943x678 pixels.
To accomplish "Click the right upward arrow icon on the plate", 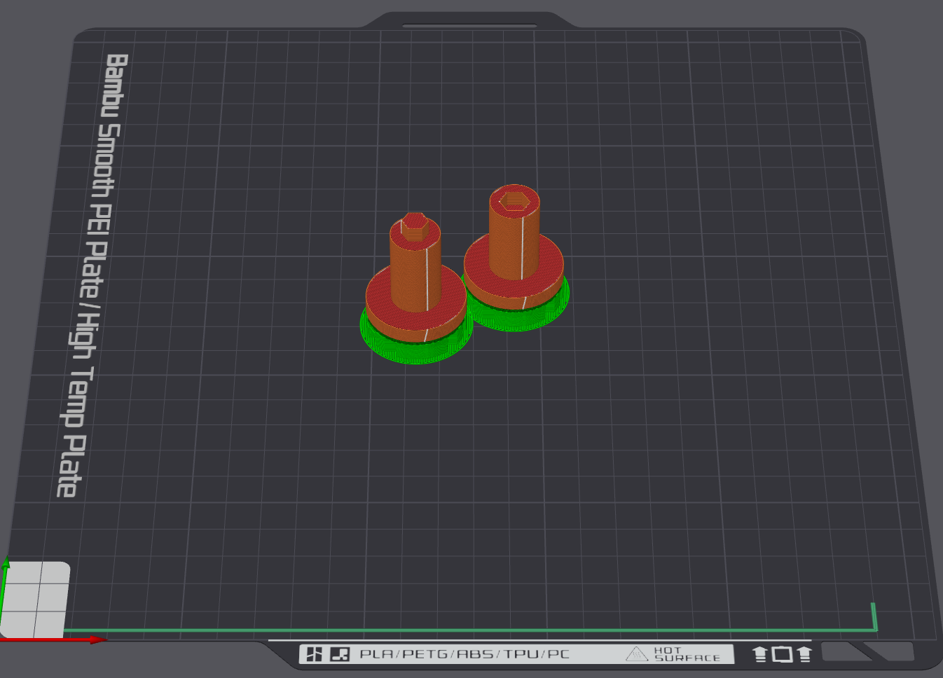I will point(804,654).
